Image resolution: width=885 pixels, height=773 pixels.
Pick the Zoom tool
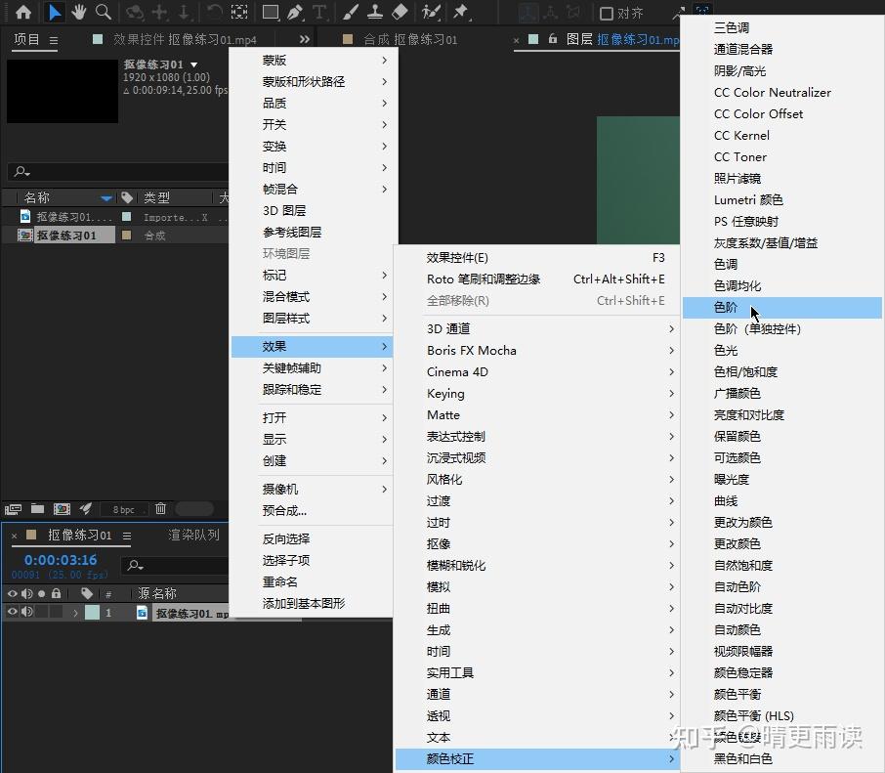103,14
